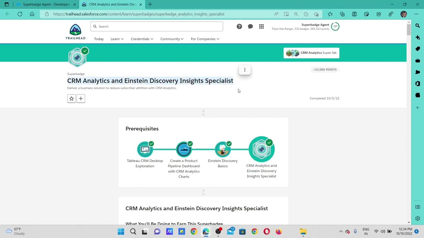Expand the Learn menu
The height and width of the screenshot is (238, 424).
click(x=117, y=39)
